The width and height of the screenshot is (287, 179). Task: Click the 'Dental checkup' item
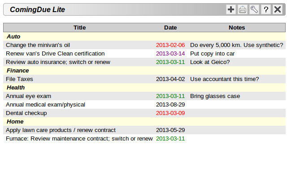26,113
